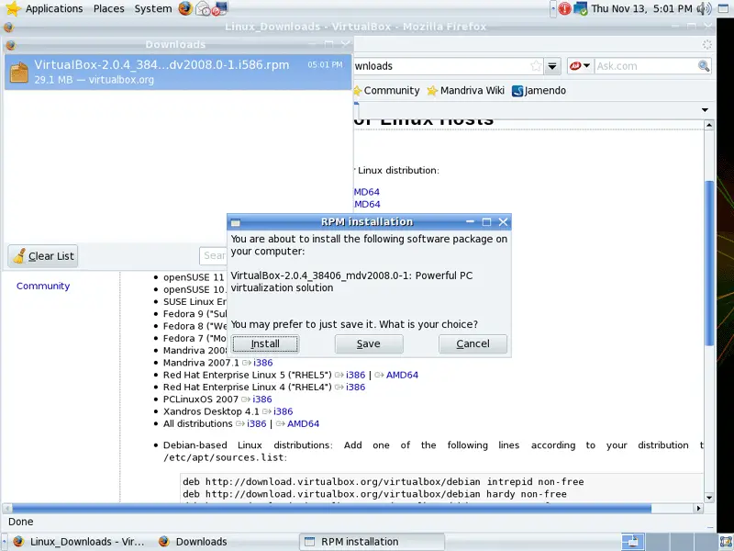
Task: Click the second workspace in the pager
Action: click(x=657, y=542)
